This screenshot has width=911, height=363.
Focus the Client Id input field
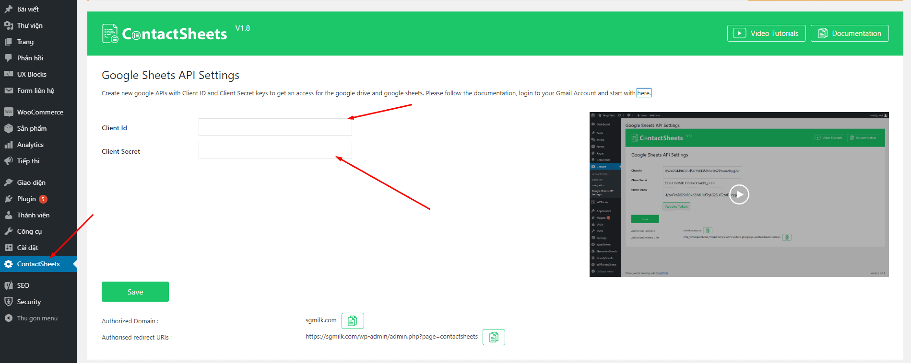[275, 127]
